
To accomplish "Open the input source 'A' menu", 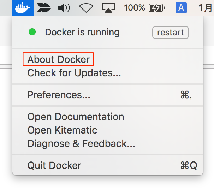I will tap(181, 7).
